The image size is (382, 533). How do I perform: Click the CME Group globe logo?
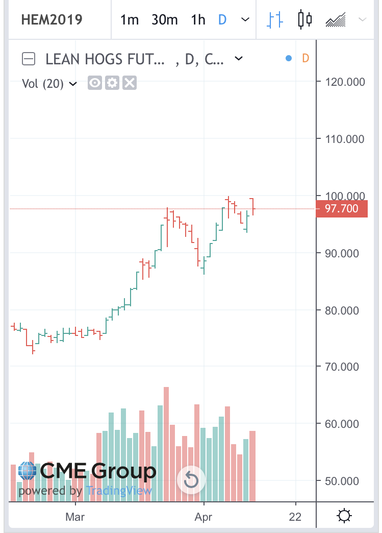click(x=27, y=471)
